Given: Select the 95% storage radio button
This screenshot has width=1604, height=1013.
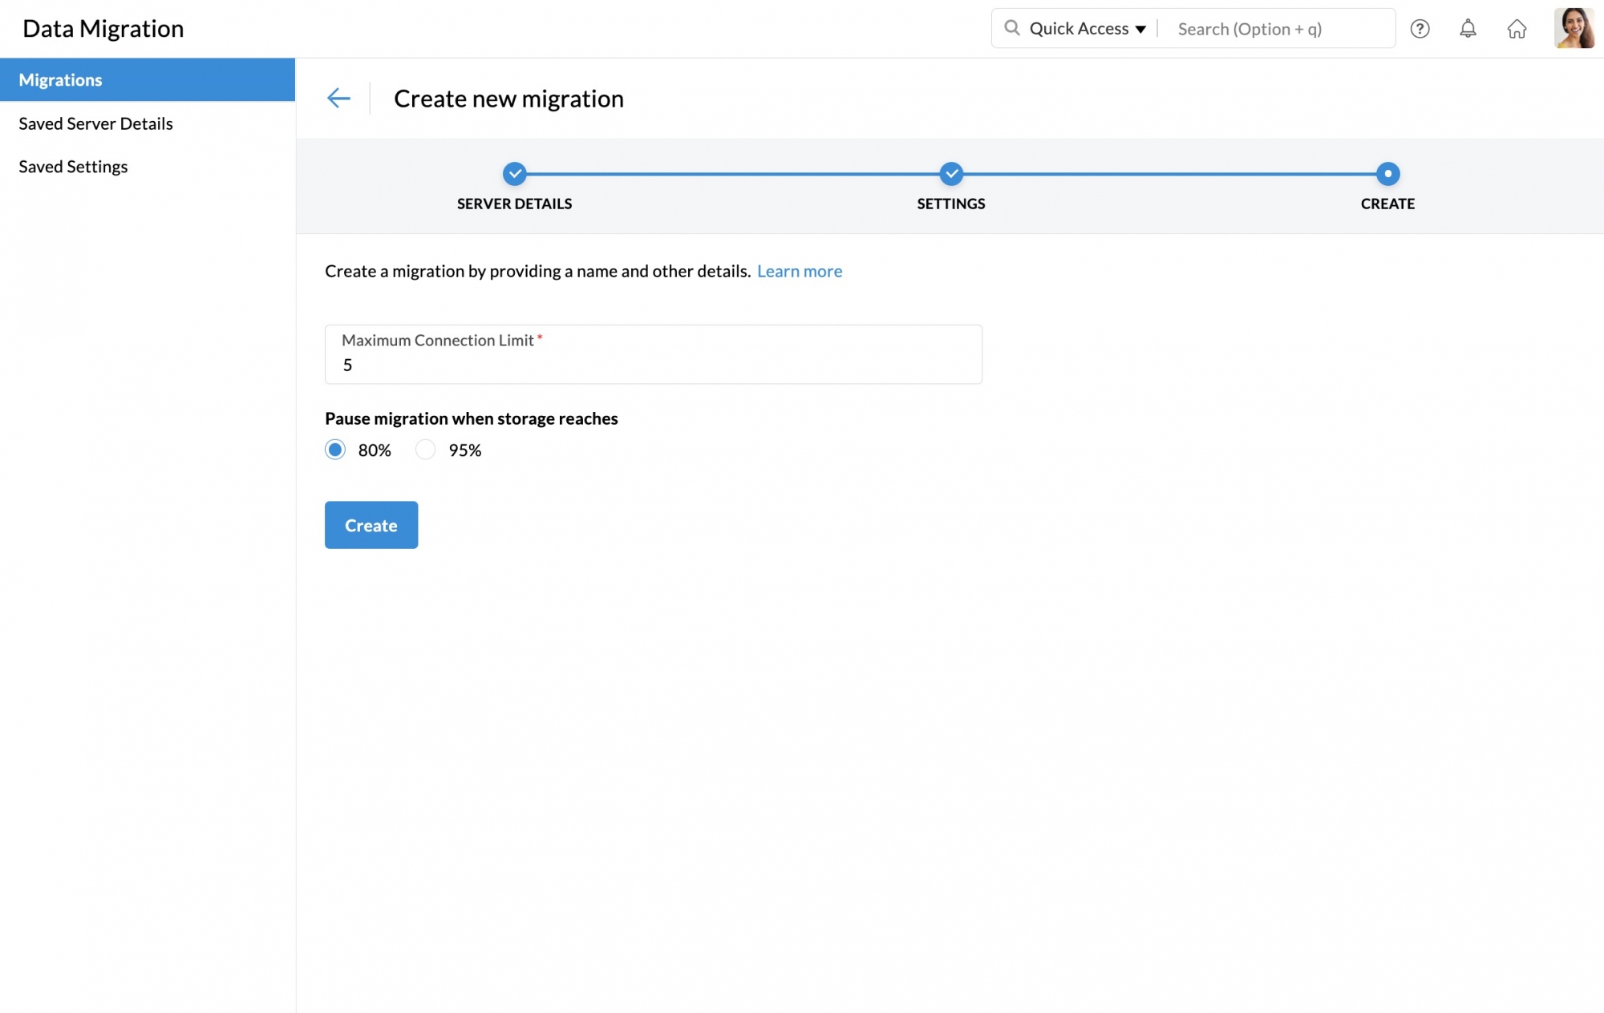Looking at the screenshot, I should point(426,450).
